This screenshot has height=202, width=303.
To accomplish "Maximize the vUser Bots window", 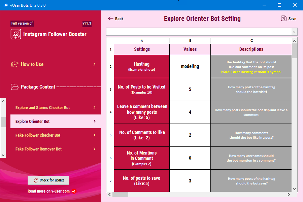I will (279, 5).
